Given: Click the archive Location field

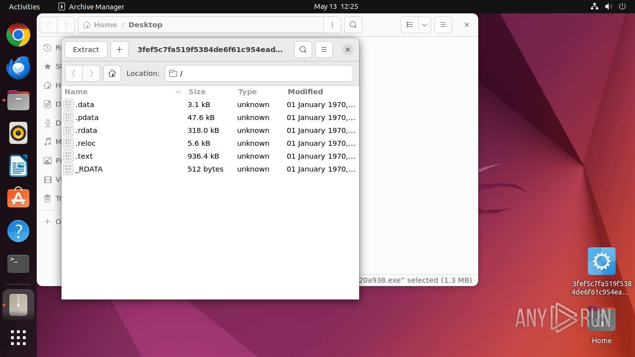Looking at the screenshot, I should click(x=259, y=73).
